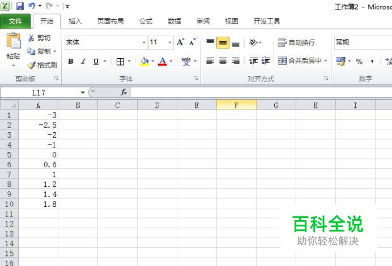Toggle italic formatting

point(83,62)
